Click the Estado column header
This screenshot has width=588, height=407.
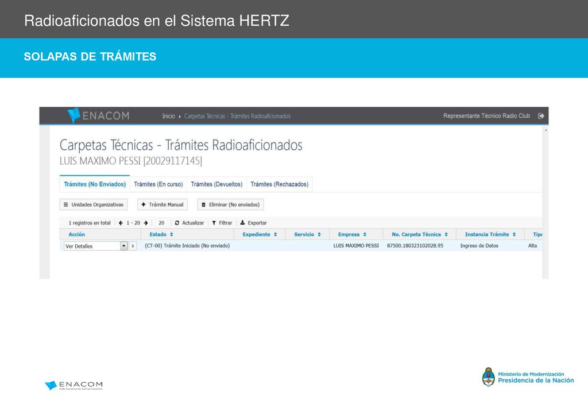pyautogui.click(x=158, y=234)
